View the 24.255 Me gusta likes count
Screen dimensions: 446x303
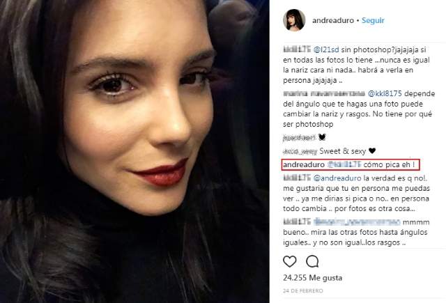[x=312, y=278]
